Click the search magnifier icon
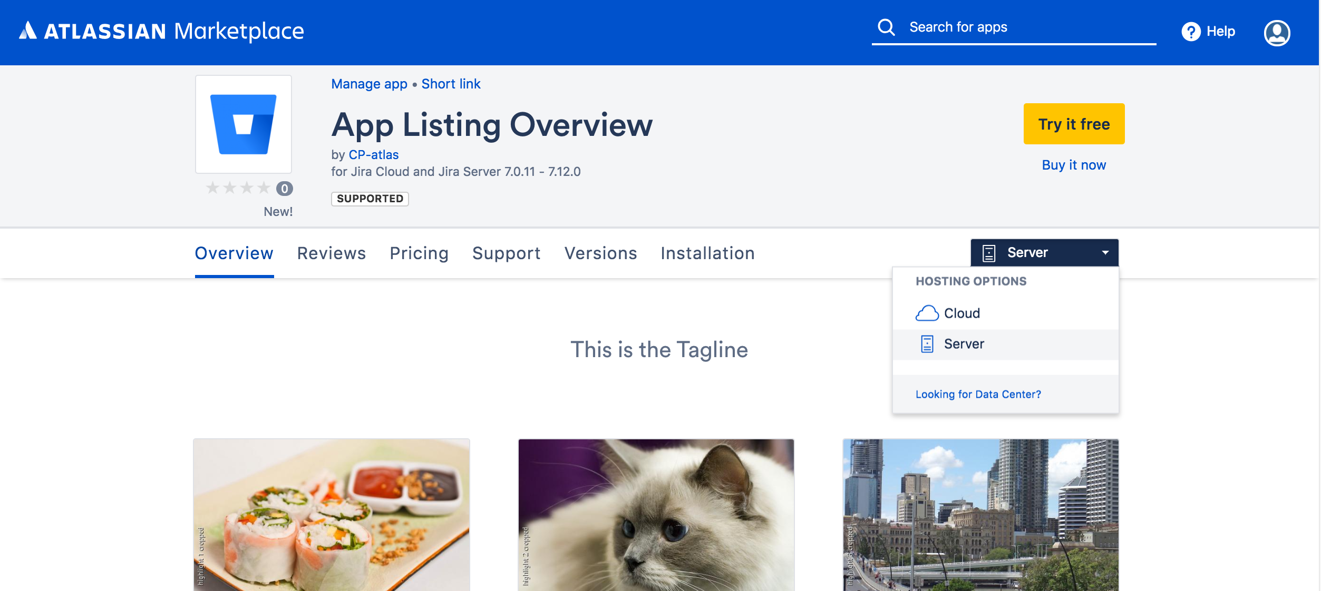Image resolution: width=1321 pixels, height=591 pixels. pyautogui.click(x=886, y=27)
